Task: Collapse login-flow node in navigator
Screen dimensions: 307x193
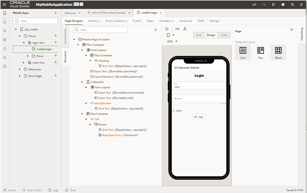Action: (24, 43)
